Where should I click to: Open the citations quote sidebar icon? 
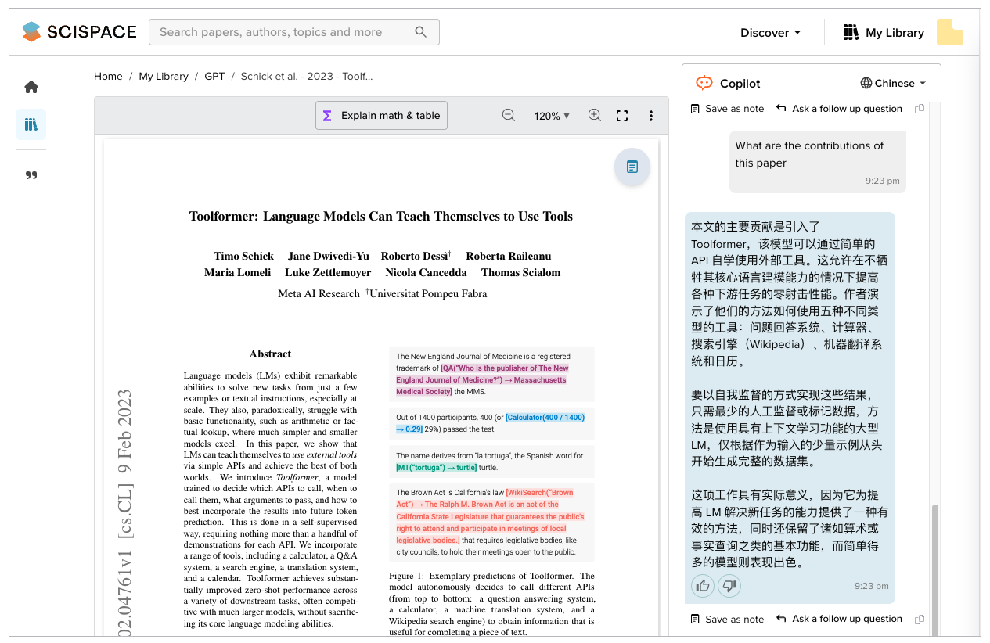point(31,175)
